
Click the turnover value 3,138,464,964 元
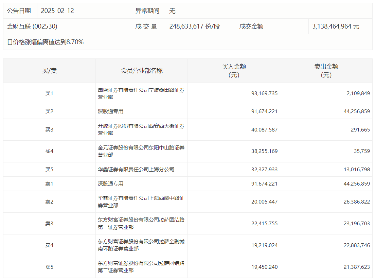(336, 27)
